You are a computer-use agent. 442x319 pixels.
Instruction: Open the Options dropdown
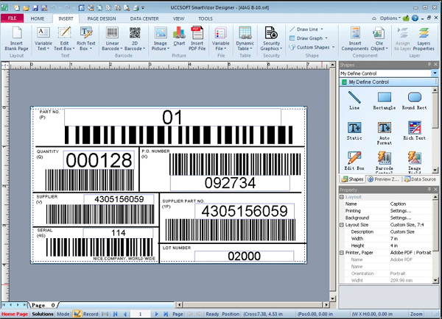390,18
